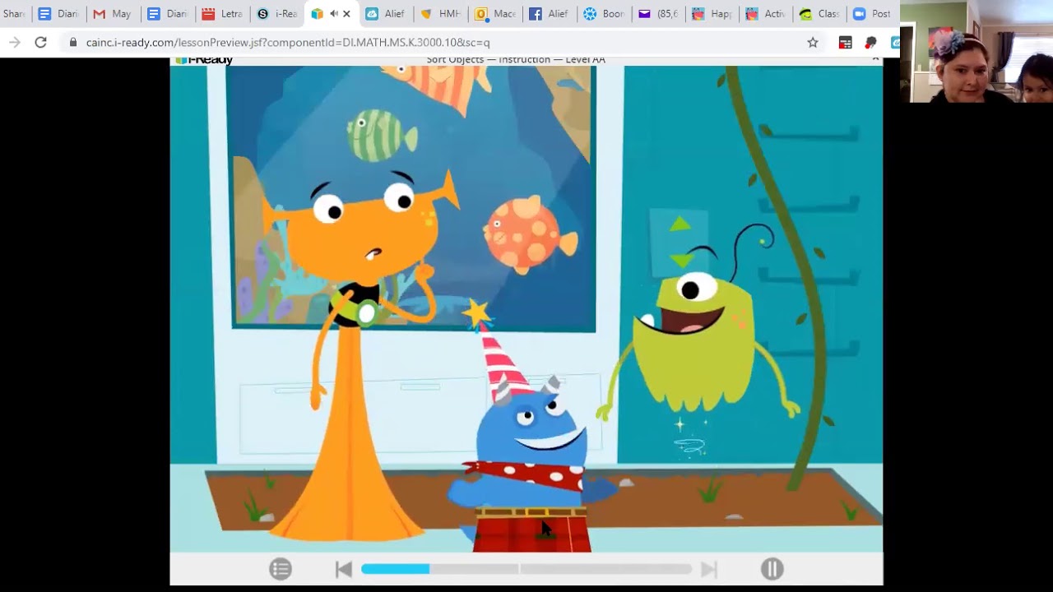Click the i-Ready logo in lesson header

tap(204, 59)
